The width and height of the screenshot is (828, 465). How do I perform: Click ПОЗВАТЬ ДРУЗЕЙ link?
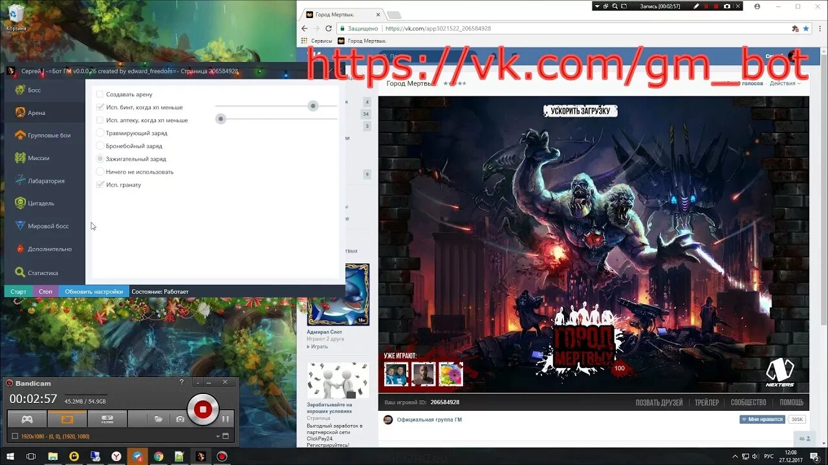659,402
